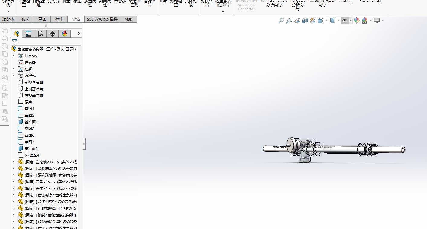Expand the 注解 annotations folder
The image size is (427, 229).
click(x=13, y=69)
